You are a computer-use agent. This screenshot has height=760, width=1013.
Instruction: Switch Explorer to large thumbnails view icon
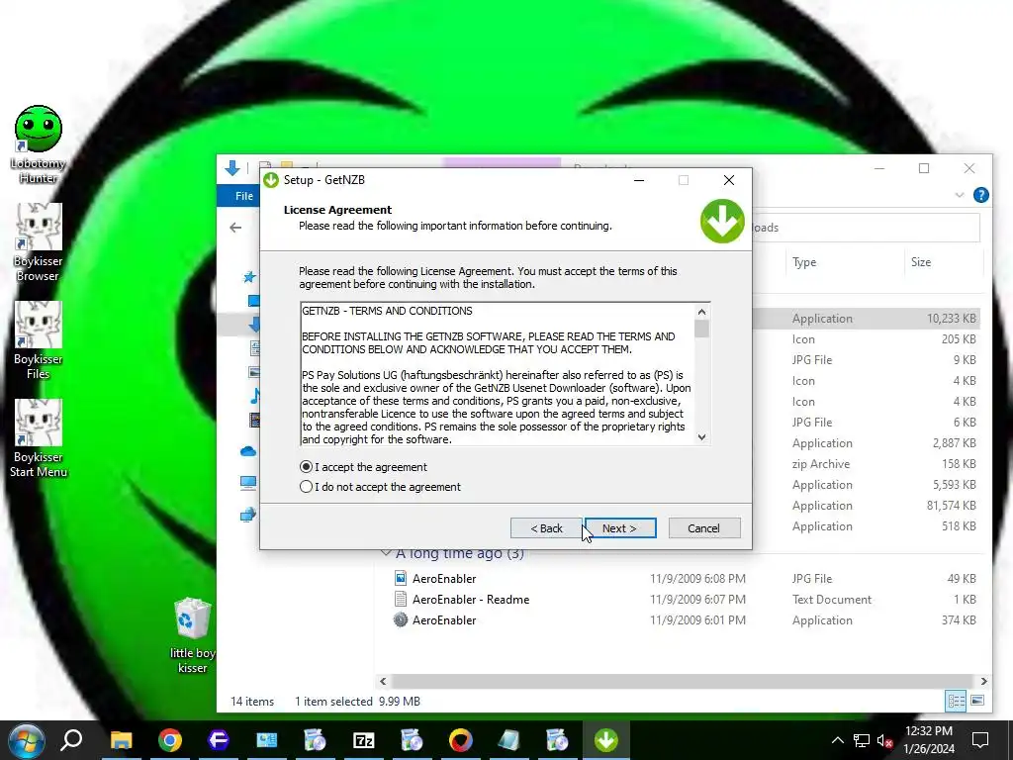pyautogui.click(x=977, y=701)
